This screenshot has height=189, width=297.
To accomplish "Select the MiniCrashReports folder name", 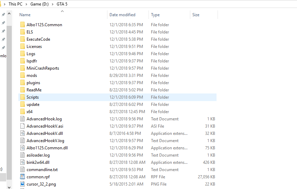I will tap(43, 68).
